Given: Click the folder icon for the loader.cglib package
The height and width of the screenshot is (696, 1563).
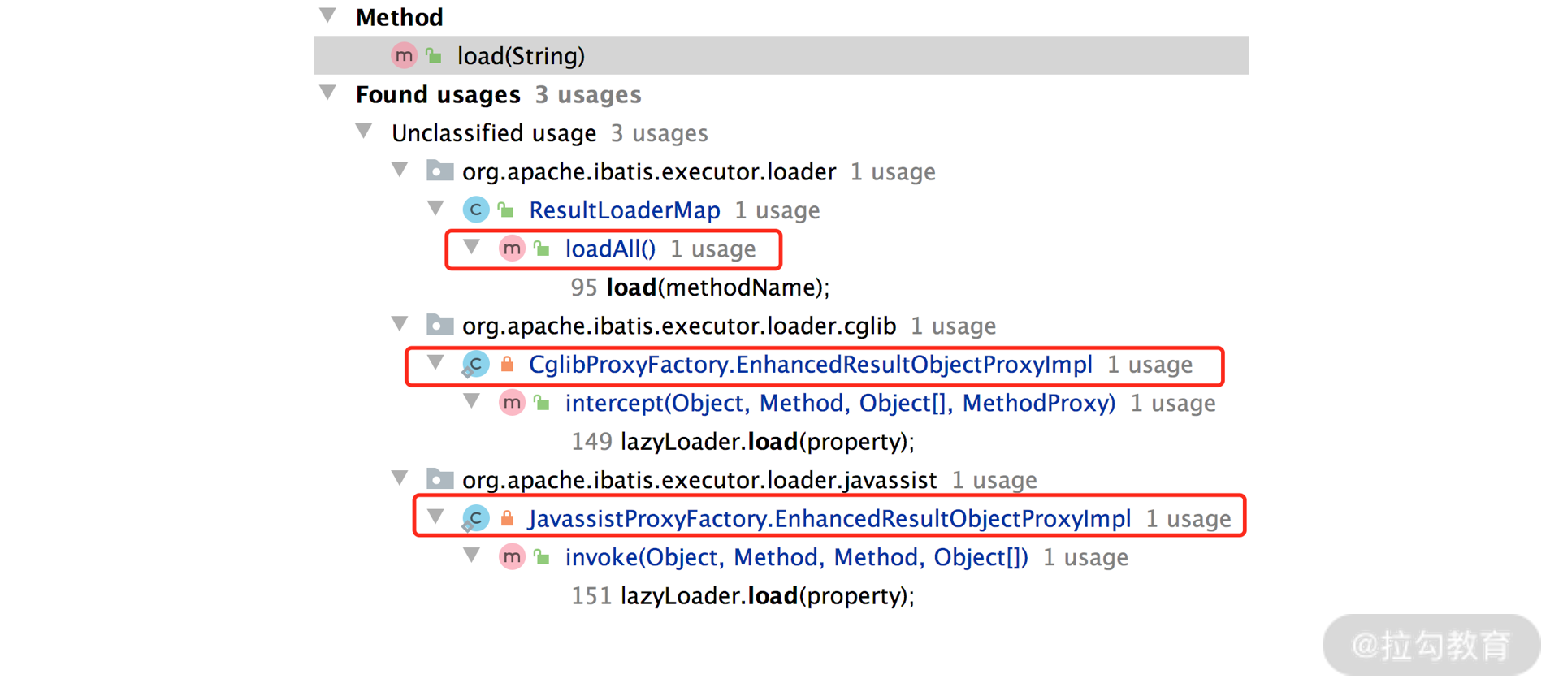Looking at the screenshot, I should point(439,326).
